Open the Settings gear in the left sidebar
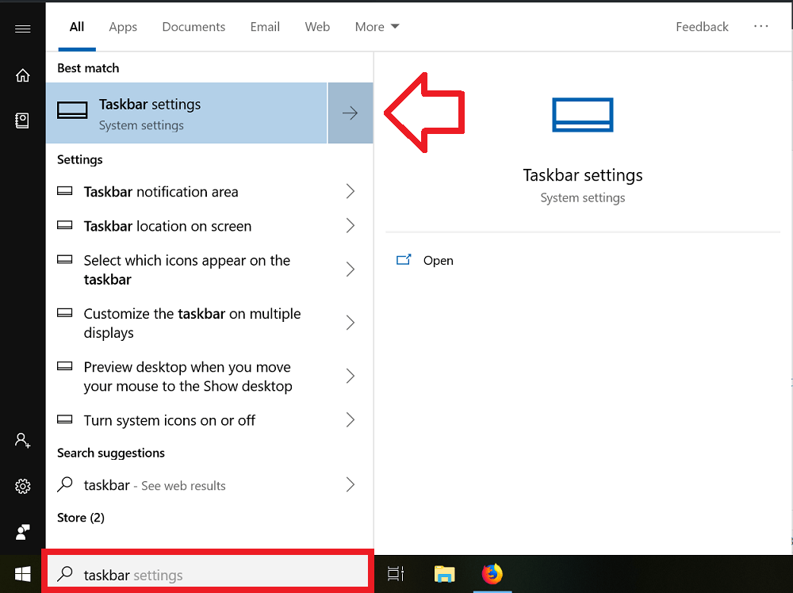 point(22,486)
